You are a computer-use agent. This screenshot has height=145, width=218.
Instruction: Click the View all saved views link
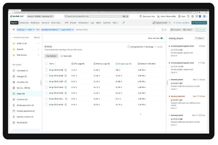tap(37, 37)
